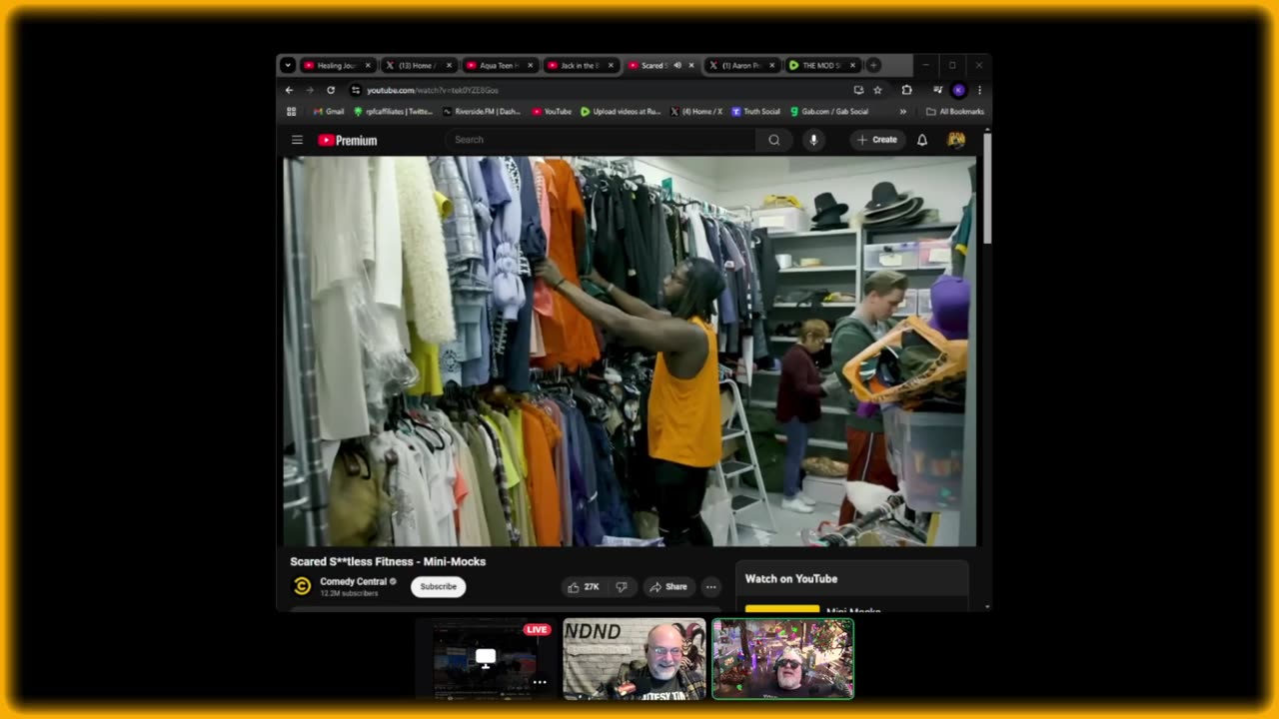Click the Share button

click(668, 587)
